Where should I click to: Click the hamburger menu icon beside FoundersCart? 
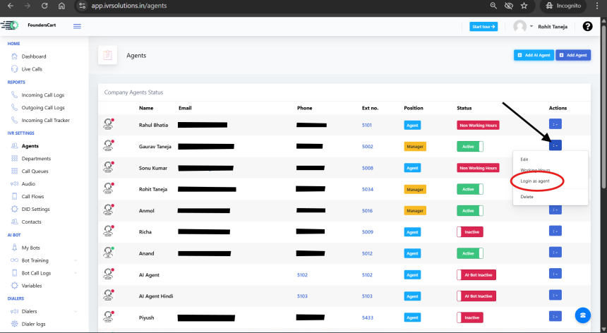pos(77,26)
